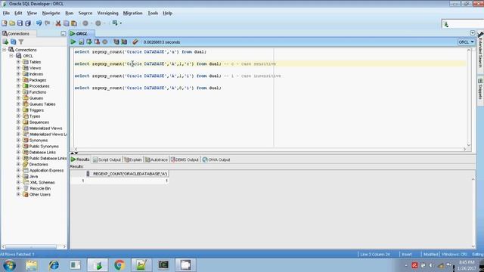Open the Versioning menu
Viewport: 484px width, 272px height.
coord(107,14)
